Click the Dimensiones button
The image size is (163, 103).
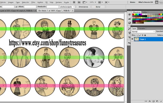(84, 7)
